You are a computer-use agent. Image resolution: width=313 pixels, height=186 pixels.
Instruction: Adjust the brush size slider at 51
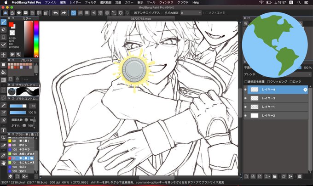pyautogui.click(x=18, y=106)
